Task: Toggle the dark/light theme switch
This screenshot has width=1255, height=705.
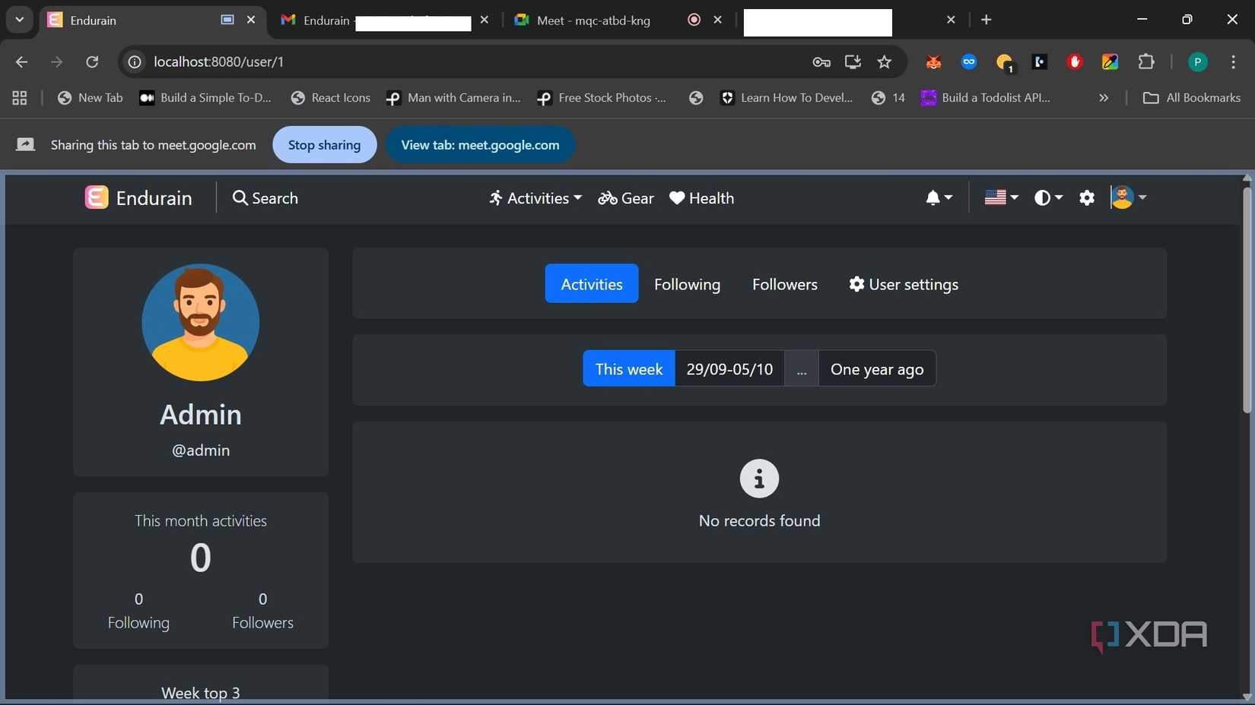Action: coord(1044,198)
